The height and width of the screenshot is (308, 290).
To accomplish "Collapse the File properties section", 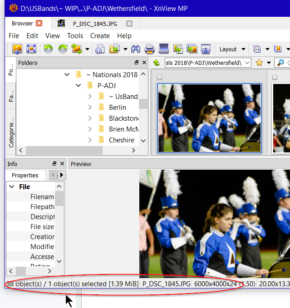I will [12, 186].
